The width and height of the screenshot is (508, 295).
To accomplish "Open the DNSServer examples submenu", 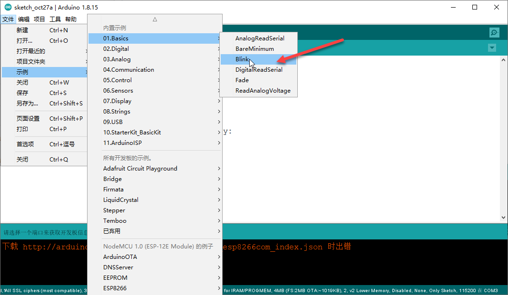I will (155, 267).
